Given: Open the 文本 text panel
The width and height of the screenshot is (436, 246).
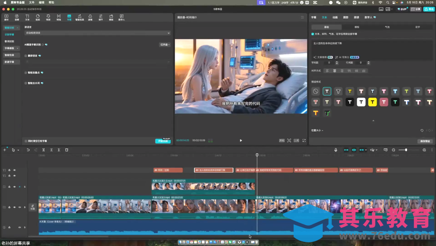Looking at the screenshot, I should 27,17.
